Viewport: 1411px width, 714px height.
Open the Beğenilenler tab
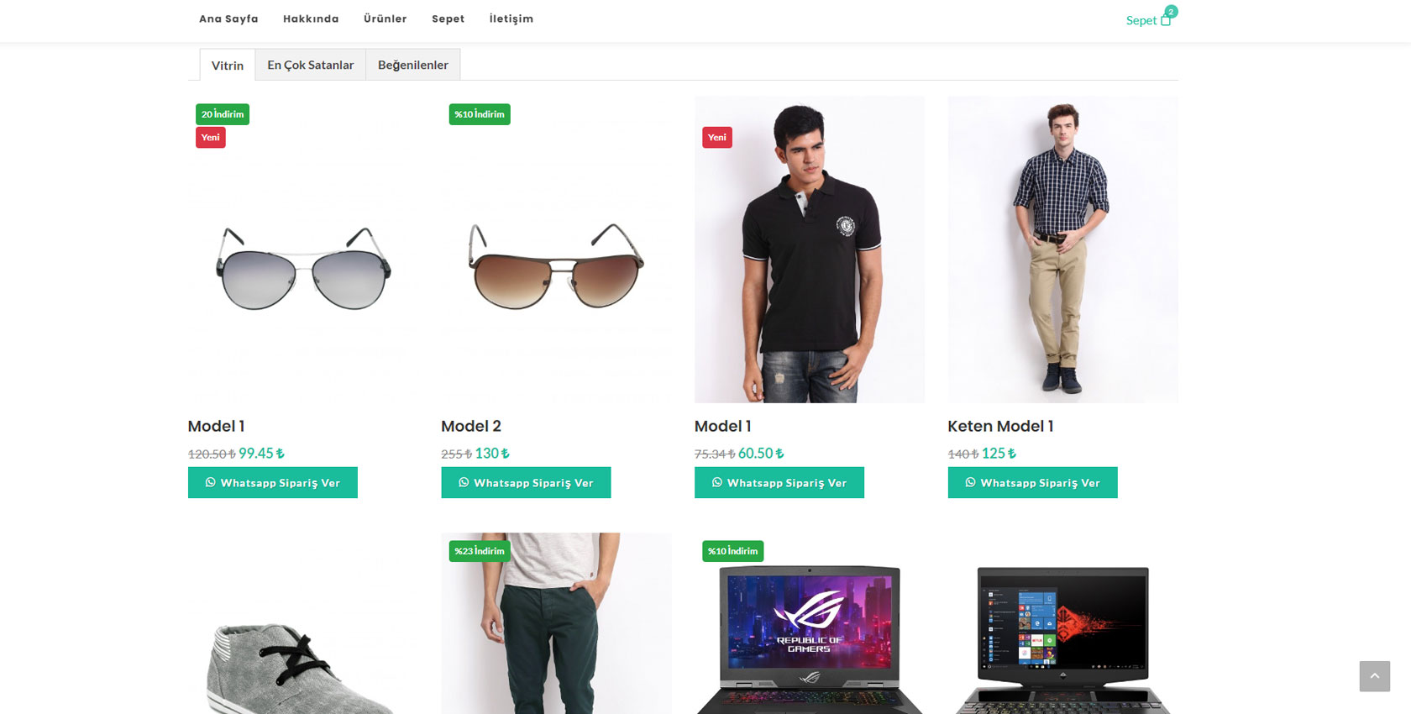pyautogui.click(x=413, y=65)
